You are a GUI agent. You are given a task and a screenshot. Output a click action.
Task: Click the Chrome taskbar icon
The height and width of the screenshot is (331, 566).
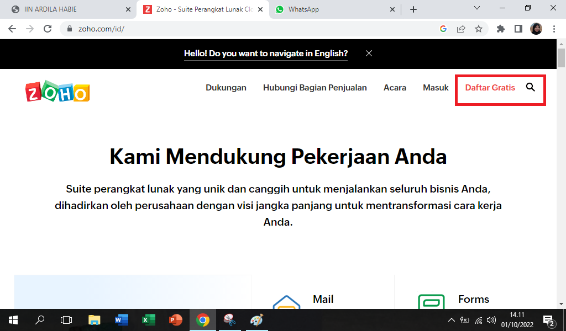[x=203, y=320]
